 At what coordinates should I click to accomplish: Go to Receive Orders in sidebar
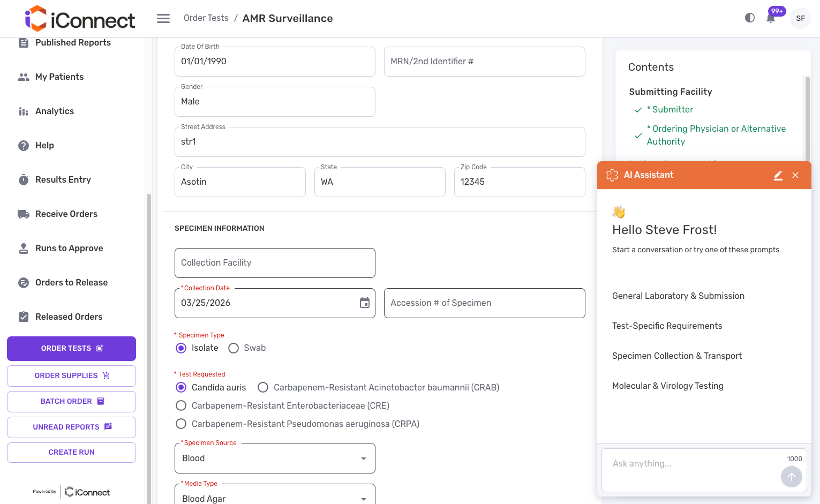point(66,214)
